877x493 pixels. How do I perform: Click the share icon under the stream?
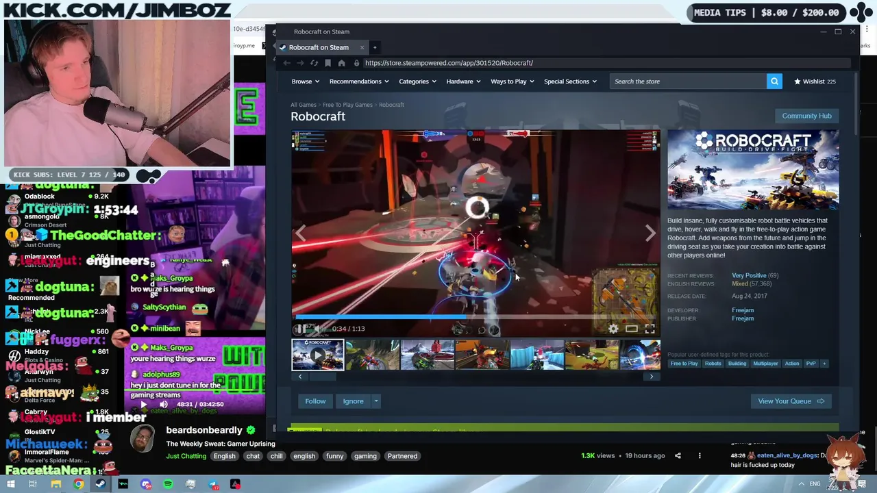[x=678, y=456]
